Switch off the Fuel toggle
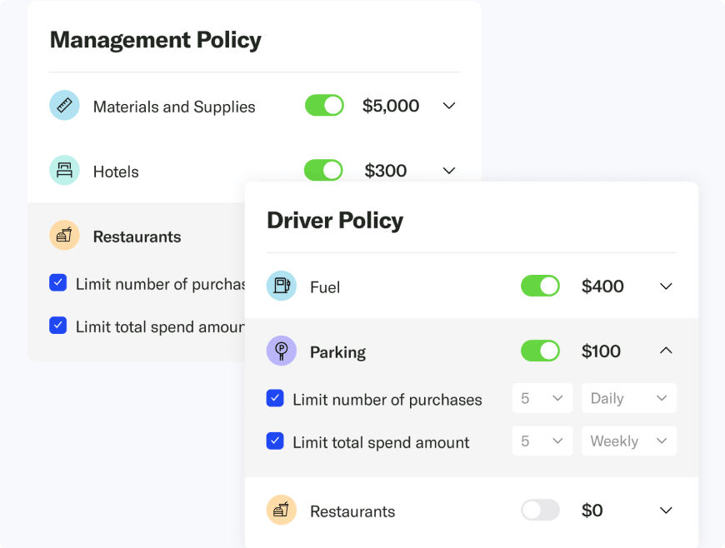Viewport: 725px width, 548px height. [540, 286]
